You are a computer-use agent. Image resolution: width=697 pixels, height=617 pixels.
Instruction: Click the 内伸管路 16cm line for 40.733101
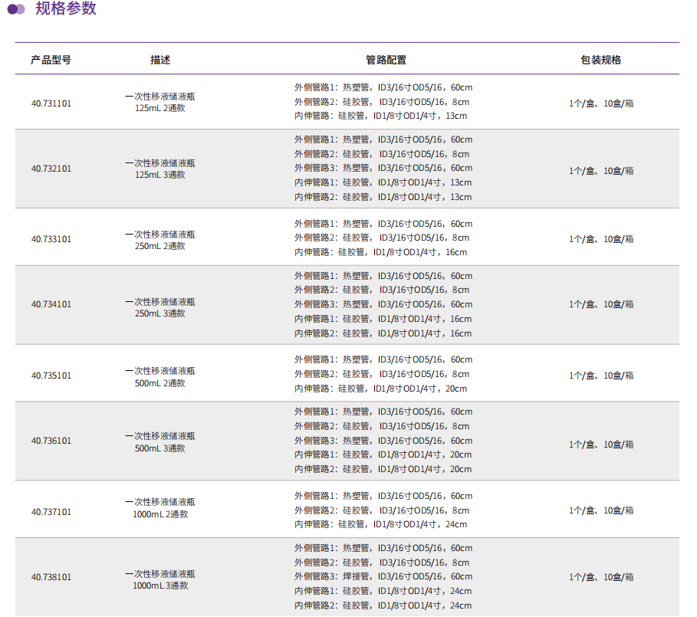(x=380, y=252)
